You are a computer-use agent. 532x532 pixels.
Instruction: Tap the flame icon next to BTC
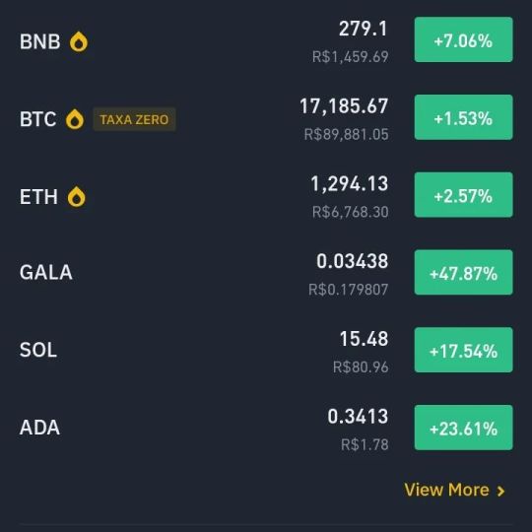pyautogui.click(x=75, y=119)
